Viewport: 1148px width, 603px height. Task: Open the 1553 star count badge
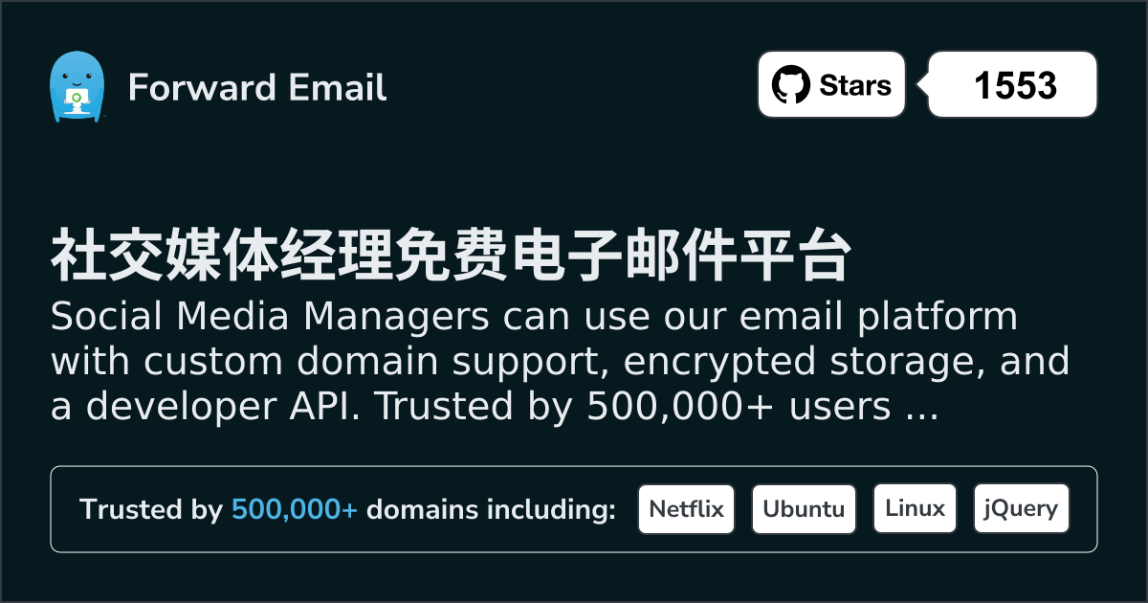point(1014,85)
